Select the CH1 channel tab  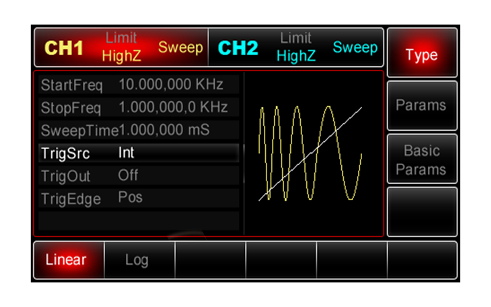[x=64, y=49]
